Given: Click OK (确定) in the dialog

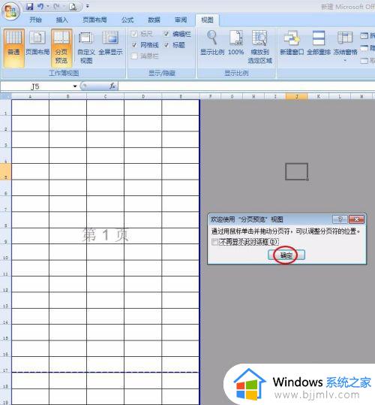Looking at the screenshot, I should pos(286,255).
